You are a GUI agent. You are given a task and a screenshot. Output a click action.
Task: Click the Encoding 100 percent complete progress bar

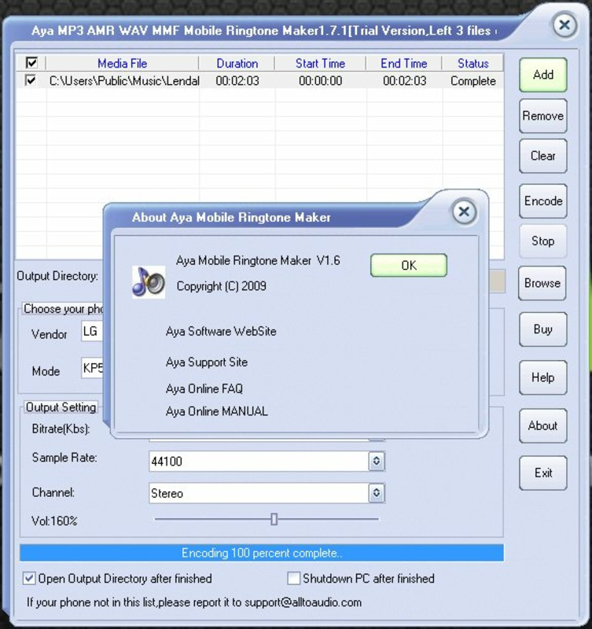pos(262,554)
